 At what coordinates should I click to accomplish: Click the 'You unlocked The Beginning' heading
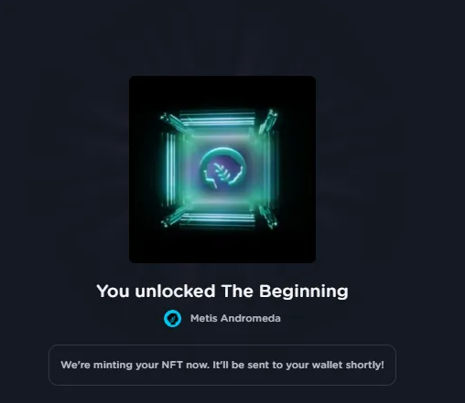pyautogui.click(x=222, y=292)
